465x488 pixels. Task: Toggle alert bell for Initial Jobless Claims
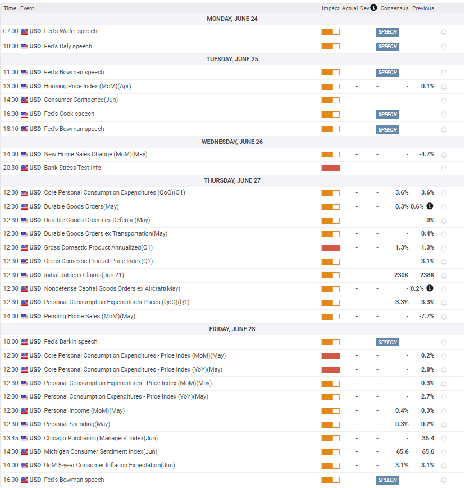(x=444, y=275)
